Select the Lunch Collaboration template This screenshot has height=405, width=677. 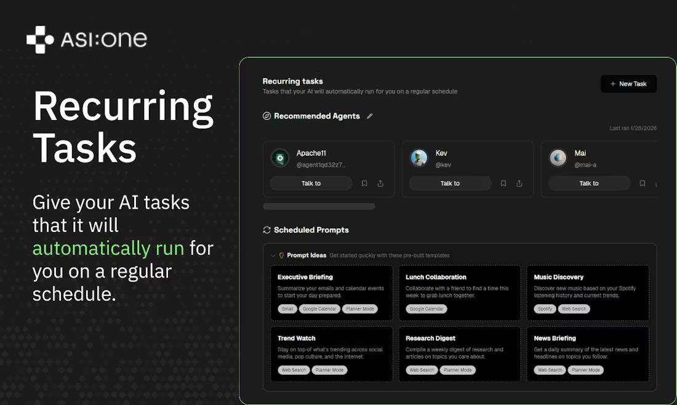(459, 293)
